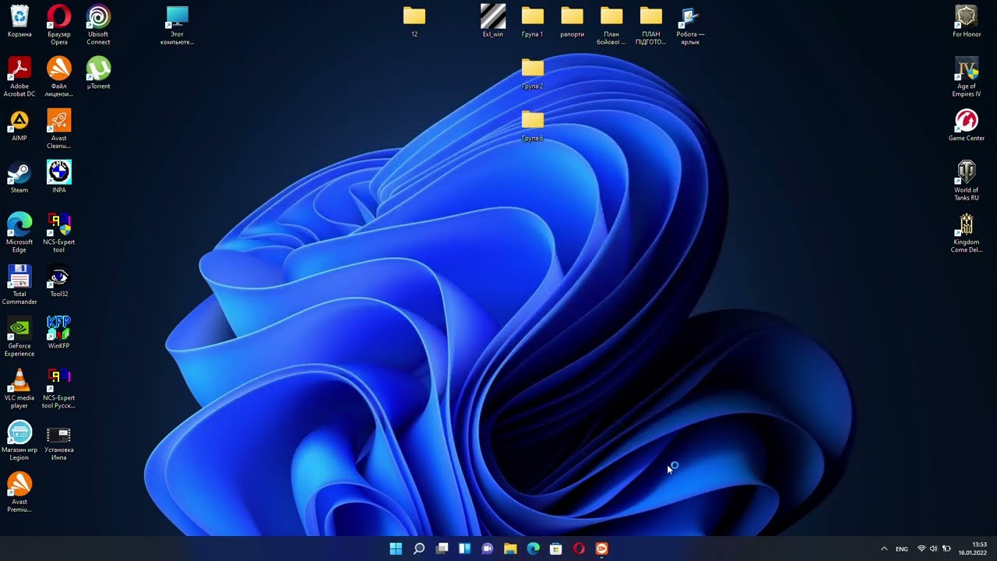
Task: Open the Windows Start menu
Action: (x=396, y=549)
